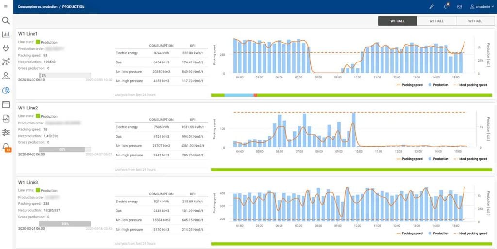Switch to the W2 HALL tab
This screenshot has height=249, width=497.
click(x=436, y=21)
